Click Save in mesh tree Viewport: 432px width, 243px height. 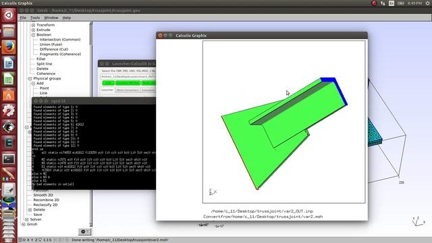point(38,215)
